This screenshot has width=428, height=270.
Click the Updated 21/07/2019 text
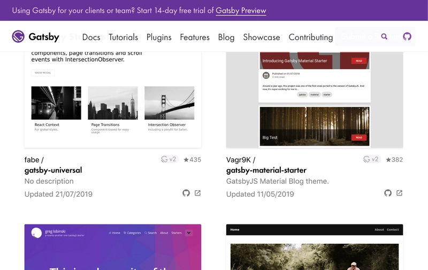58,194
